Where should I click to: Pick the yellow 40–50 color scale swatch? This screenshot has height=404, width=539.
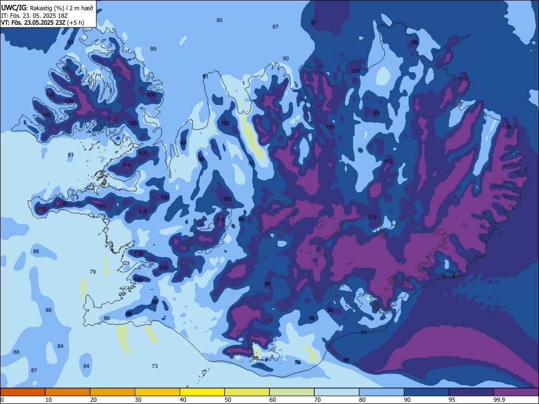pos(202,392)
